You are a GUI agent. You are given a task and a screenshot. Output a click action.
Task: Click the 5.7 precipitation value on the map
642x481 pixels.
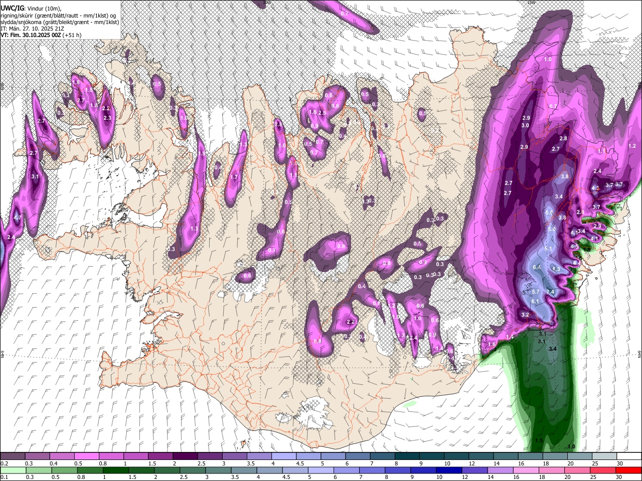[x=535, y=292]
